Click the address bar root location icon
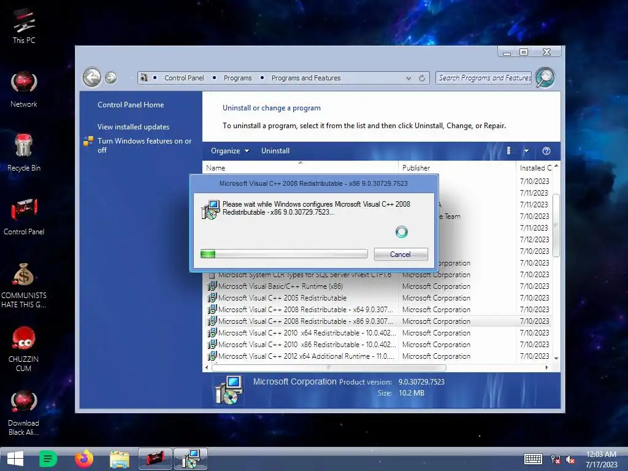Screen dimensions: 628x471 144,78
